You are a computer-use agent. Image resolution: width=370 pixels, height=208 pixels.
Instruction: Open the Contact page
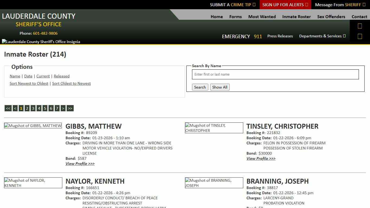pos(359,17)
